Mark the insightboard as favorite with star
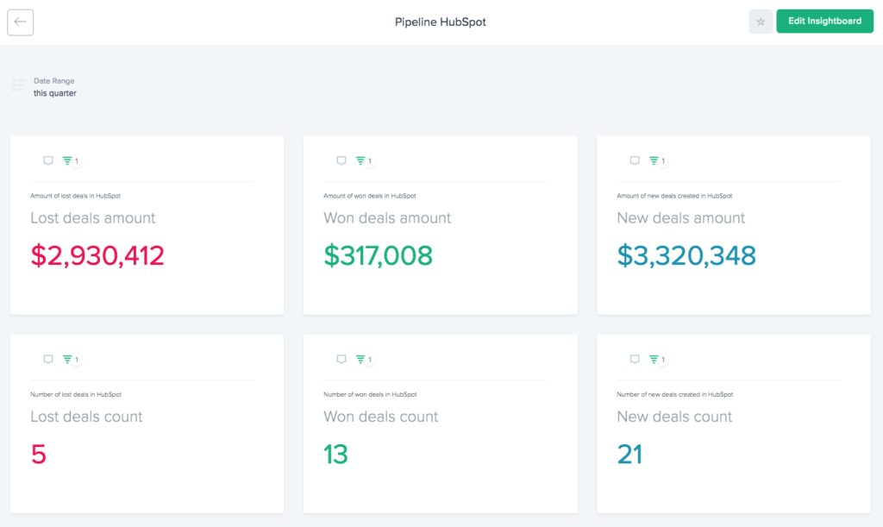The width and height of the screenshot is (883, 527). [x=761, y=22]
